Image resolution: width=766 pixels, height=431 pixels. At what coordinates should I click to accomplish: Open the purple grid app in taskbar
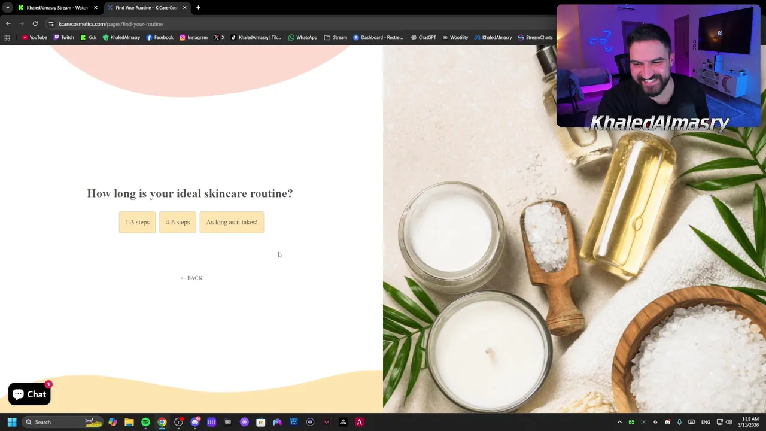tap(211, 422)
